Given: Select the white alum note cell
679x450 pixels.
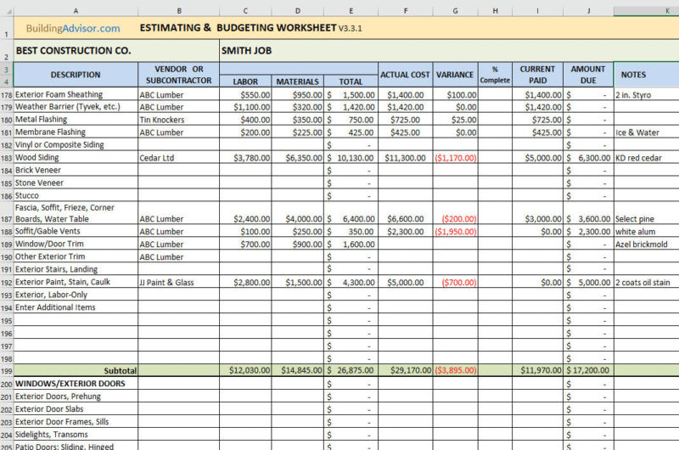Looking at the screenshot, I should pyautogui.click(x=646, y=231).
